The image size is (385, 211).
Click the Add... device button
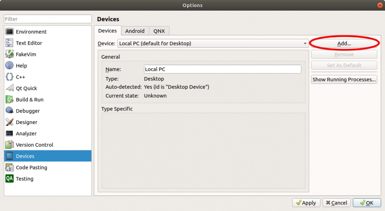point(344,44)
